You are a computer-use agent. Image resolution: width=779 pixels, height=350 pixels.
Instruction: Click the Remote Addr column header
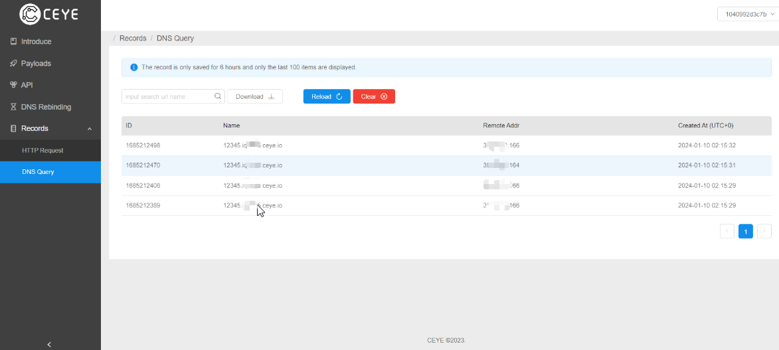coord(501,126)
